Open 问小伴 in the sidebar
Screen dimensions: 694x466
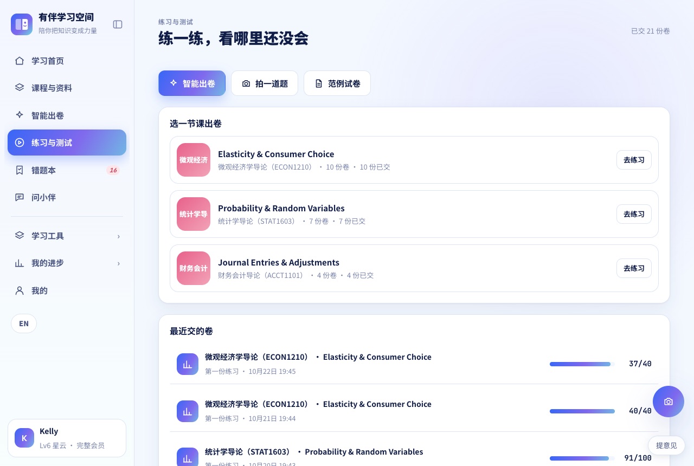click(x=67, y=197)
